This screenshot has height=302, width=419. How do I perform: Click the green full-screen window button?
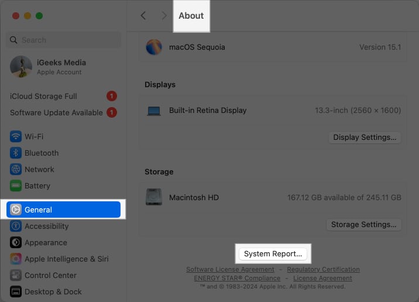point(39,16)
